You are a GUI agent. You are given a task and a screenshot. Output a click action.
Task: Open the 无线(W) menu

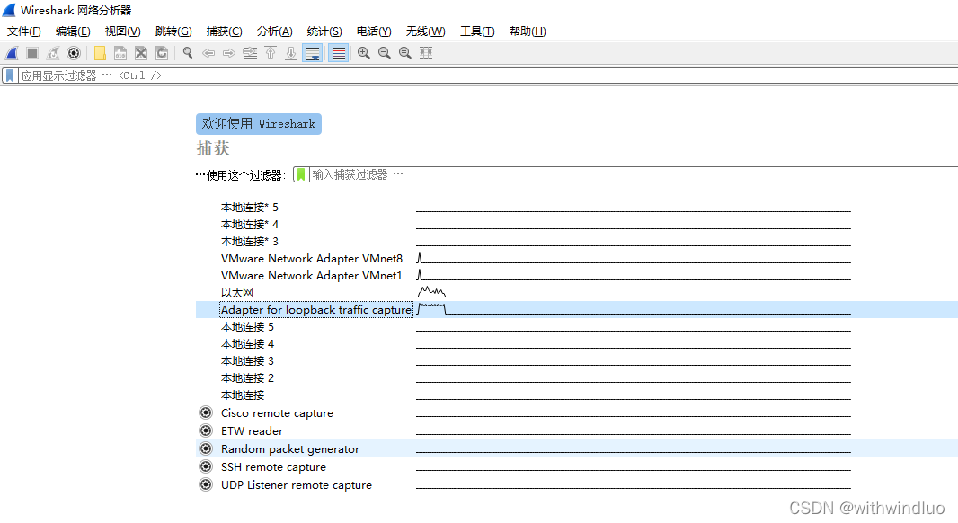pos(425,31)
